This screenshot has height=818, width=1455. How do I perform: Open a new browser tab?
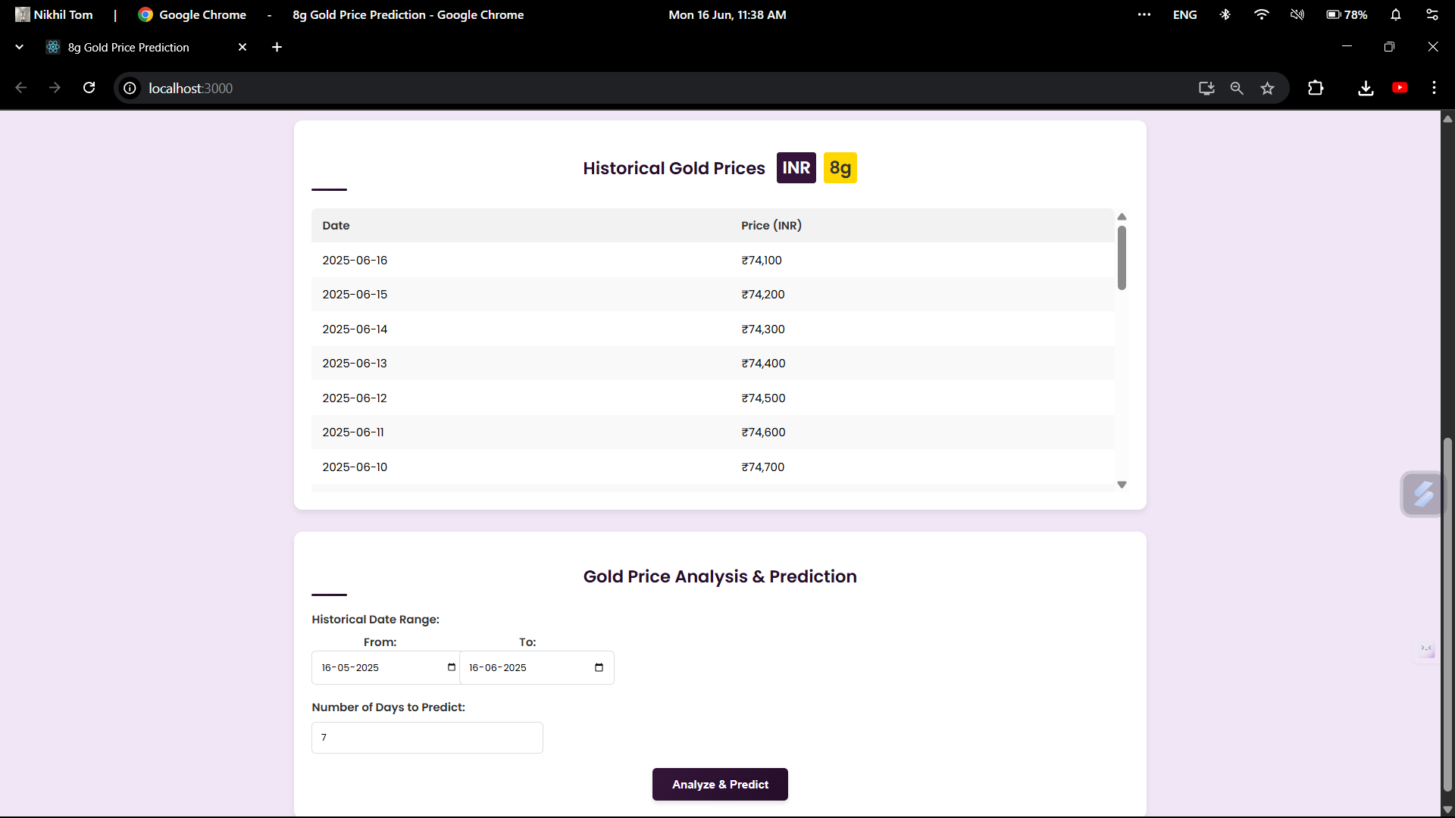(277, 47)
